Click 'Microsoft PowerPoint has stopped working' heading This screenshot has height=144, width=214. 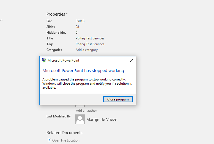83,71
